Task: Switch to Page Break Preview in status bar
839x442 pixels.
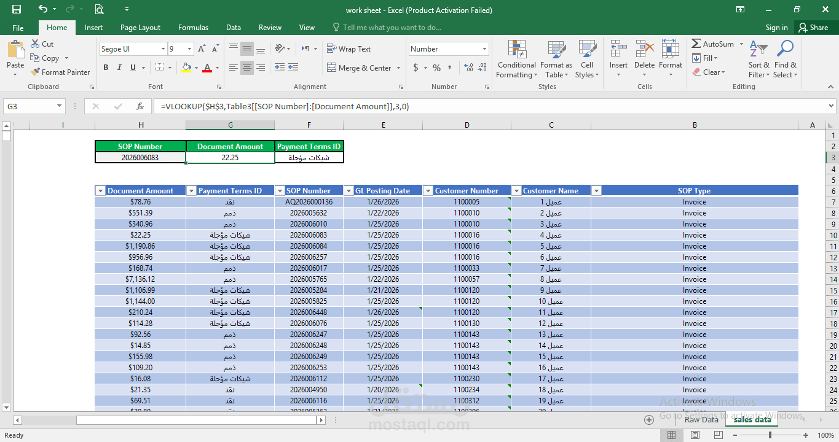Action: pos(718,435)
